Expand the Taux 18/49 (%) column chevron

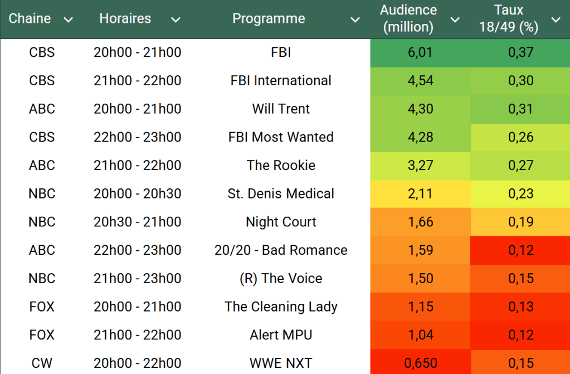click(556, 20)
